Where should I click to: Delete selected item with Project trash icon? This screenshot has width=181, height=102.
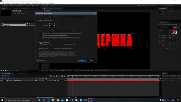tap(17, 71)
